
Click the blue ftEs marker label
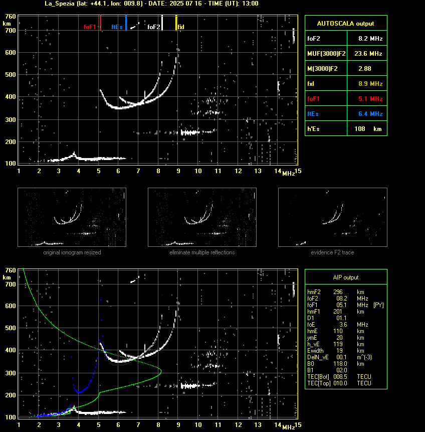[x=117, y=27]
